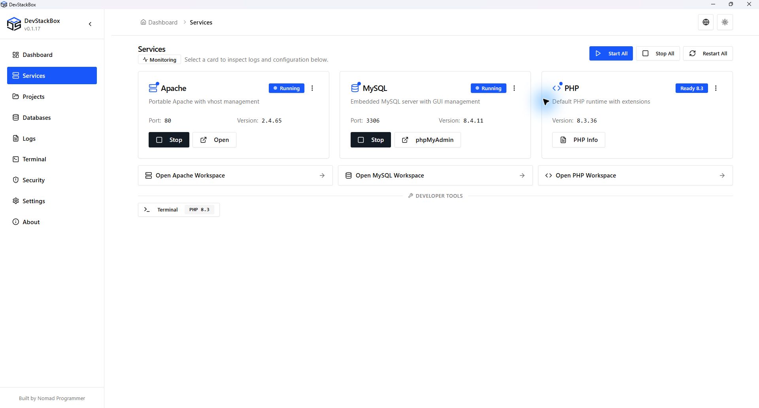Click the PHP code brackets icon
Image resolution: width=759 pixels, height=408 pixels.
click(x=557, y=87)
